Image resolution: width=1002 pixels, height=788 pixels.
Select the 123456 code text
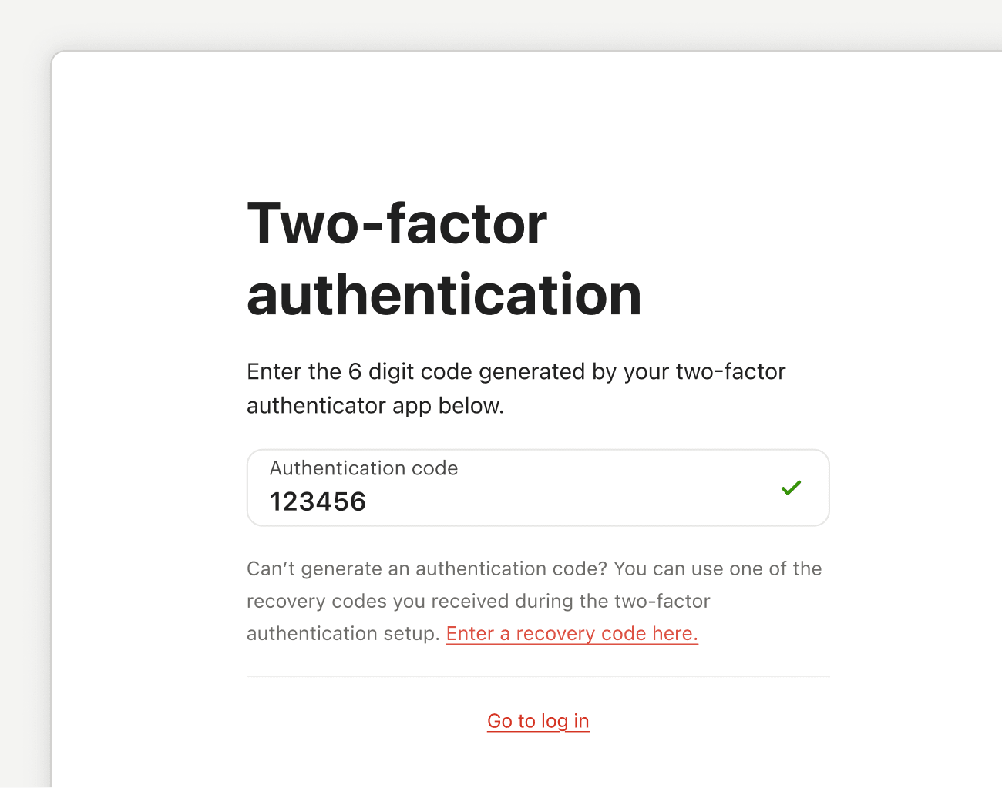[318, 501]
